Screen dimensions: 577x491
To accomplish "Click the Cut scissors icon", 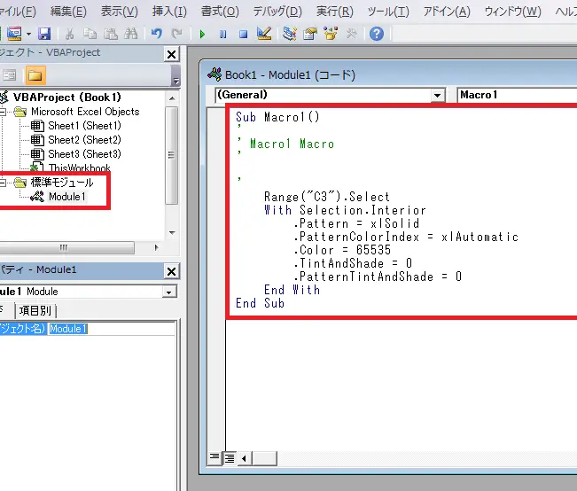I will point(69,34).
